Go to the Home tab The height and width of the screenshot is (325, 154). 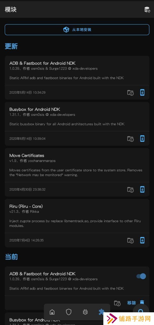[52, 312]
